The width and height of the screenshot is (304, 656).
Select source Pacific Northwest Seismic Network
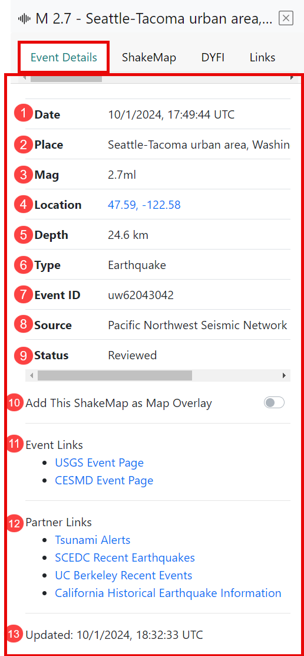[197, 326]
